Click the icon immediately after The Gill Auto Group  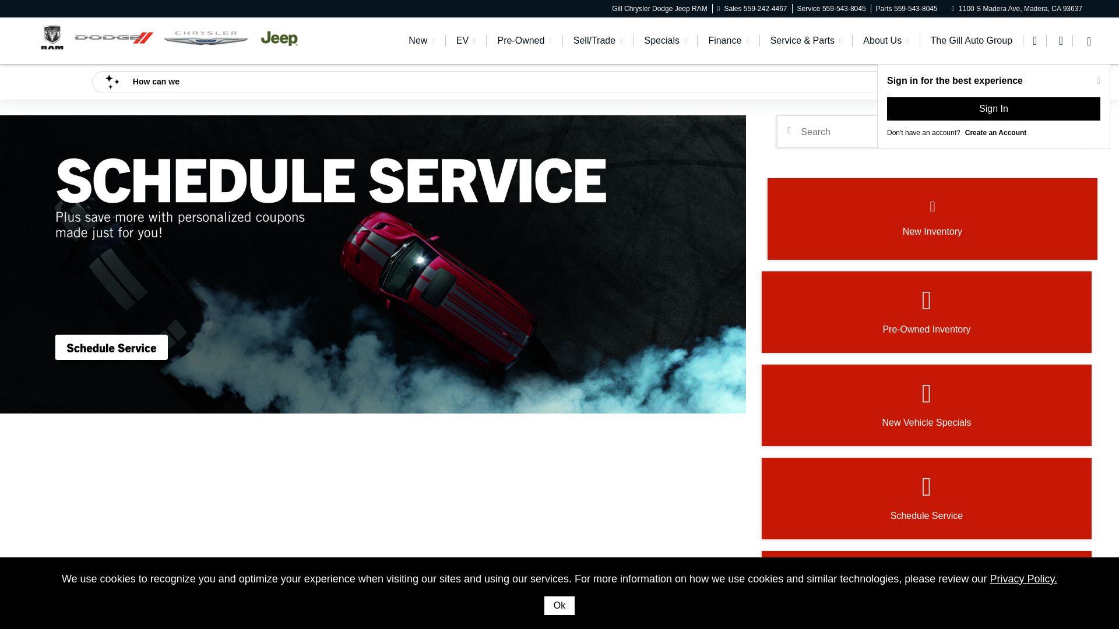tap(1035, 41)
